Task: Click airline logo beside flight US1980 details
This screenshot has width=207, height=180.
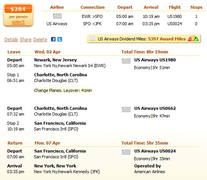Action: tap(126, 61)
